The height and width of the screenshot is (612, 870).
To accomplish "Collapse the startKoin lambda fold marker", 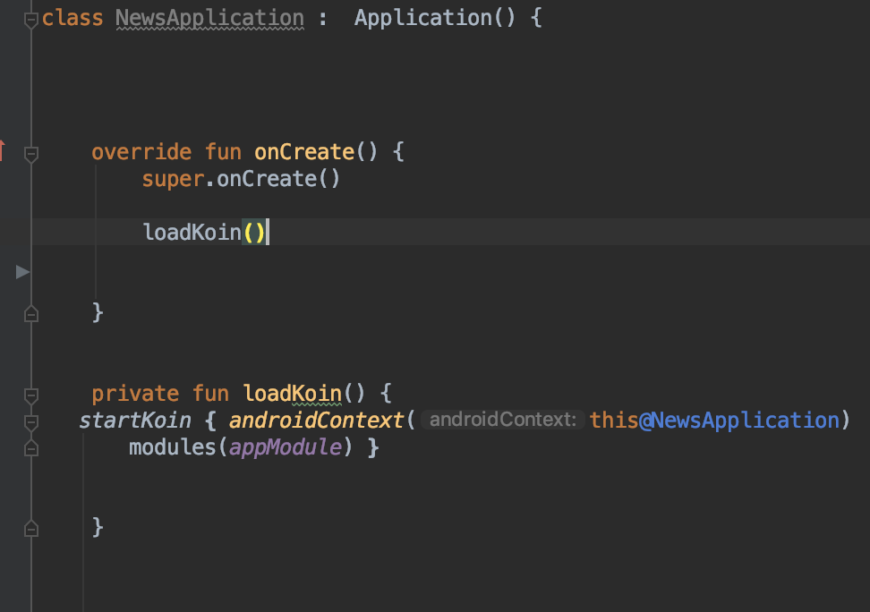I will click(31, 423).
